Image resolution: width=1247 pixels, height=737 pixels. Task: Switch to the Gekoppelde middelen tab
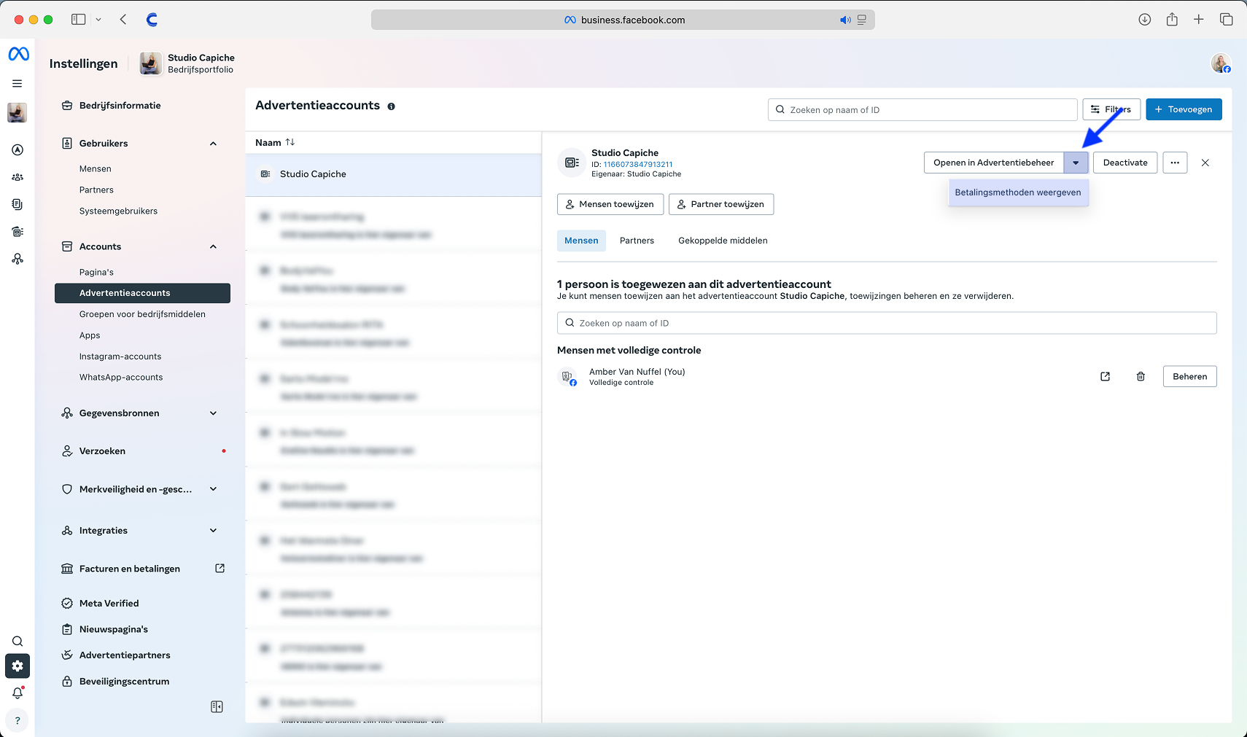(x=723, y=241)
